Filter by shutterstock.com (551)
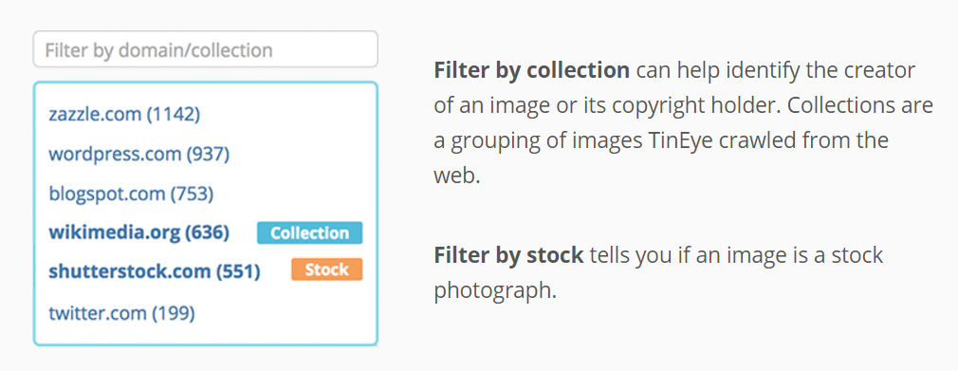This screenshot has width=958, height=371. [154, 271]
